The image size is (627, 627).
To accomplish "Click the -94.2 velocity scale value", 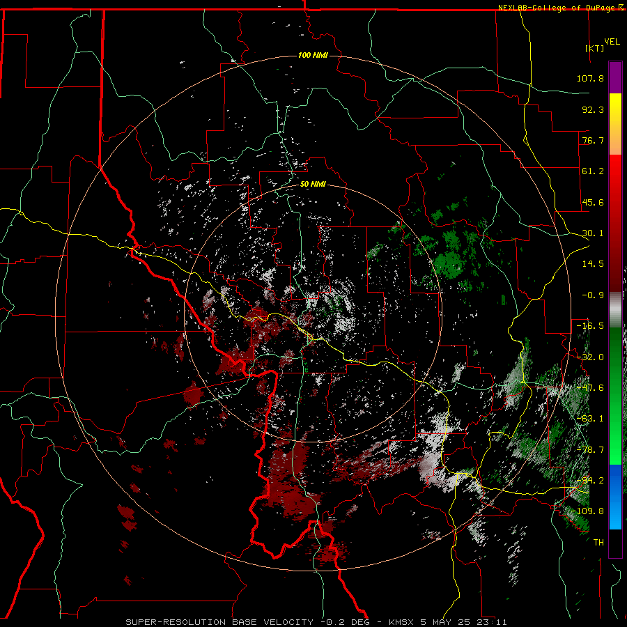I will (590, 481).
